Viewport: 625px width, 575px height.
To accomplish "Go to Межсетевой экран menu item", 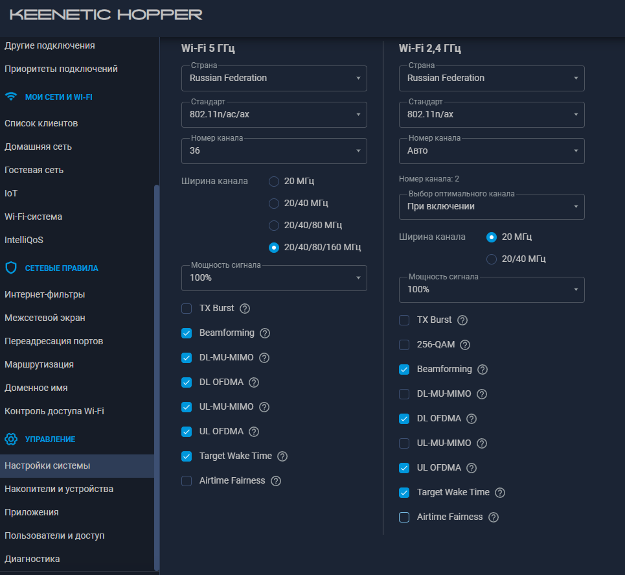I will pyautogui.click(x=45, y=318).
